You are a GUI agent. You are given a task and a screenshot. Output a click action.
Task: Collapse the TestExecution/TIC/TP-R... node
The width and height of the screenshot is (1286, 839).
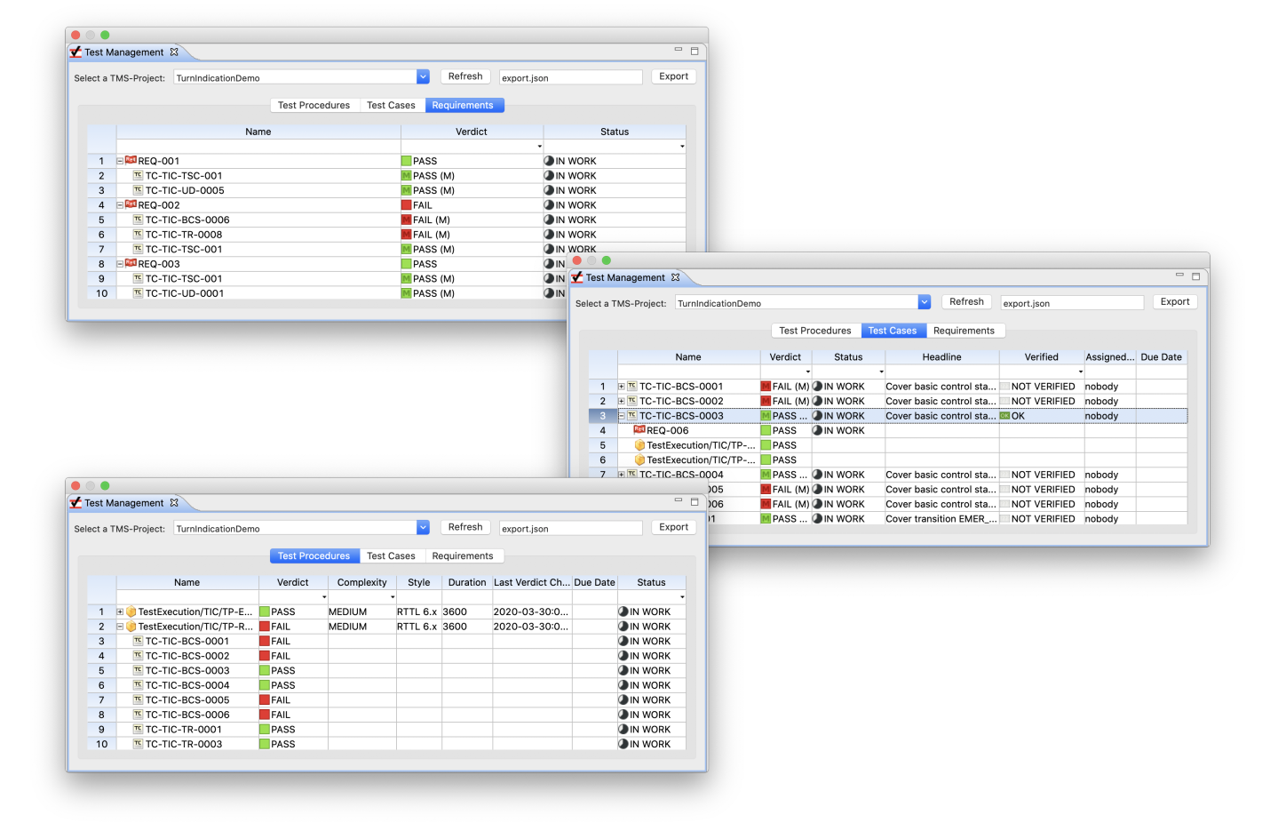tap(120, 627)
